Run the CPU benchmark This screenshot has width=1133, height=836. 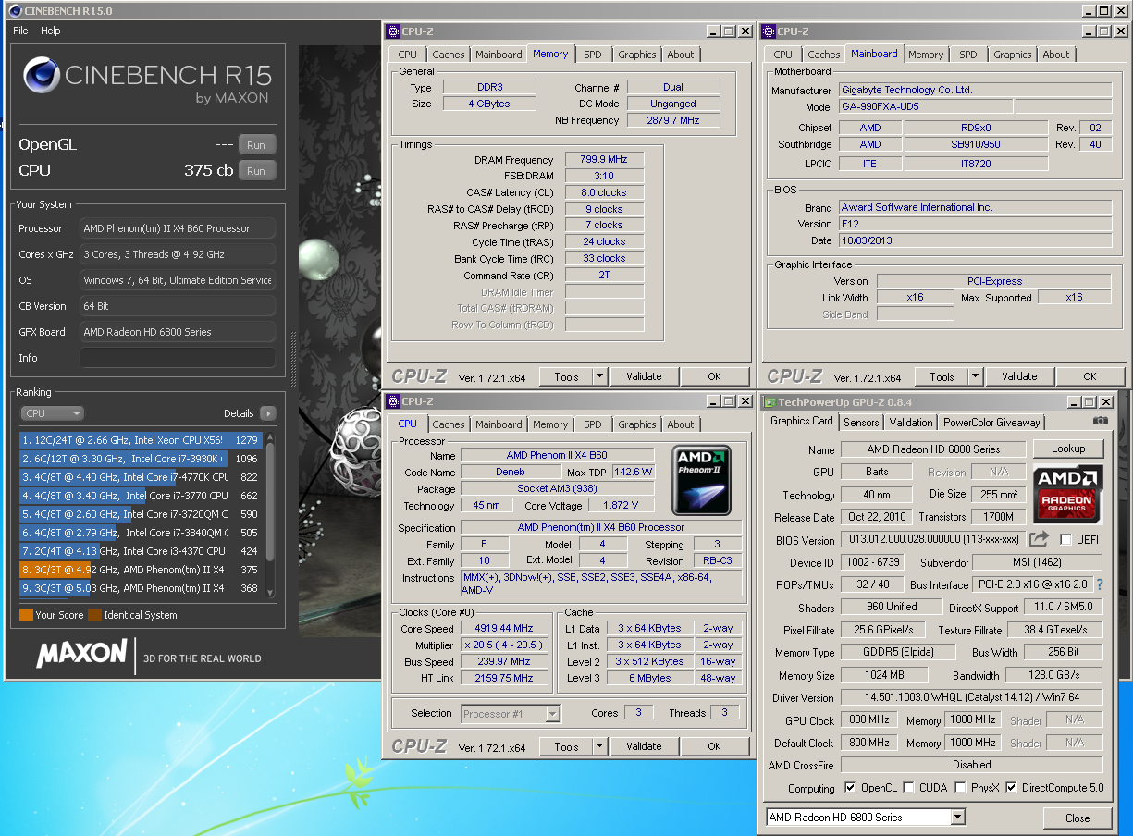pos(256,171)
